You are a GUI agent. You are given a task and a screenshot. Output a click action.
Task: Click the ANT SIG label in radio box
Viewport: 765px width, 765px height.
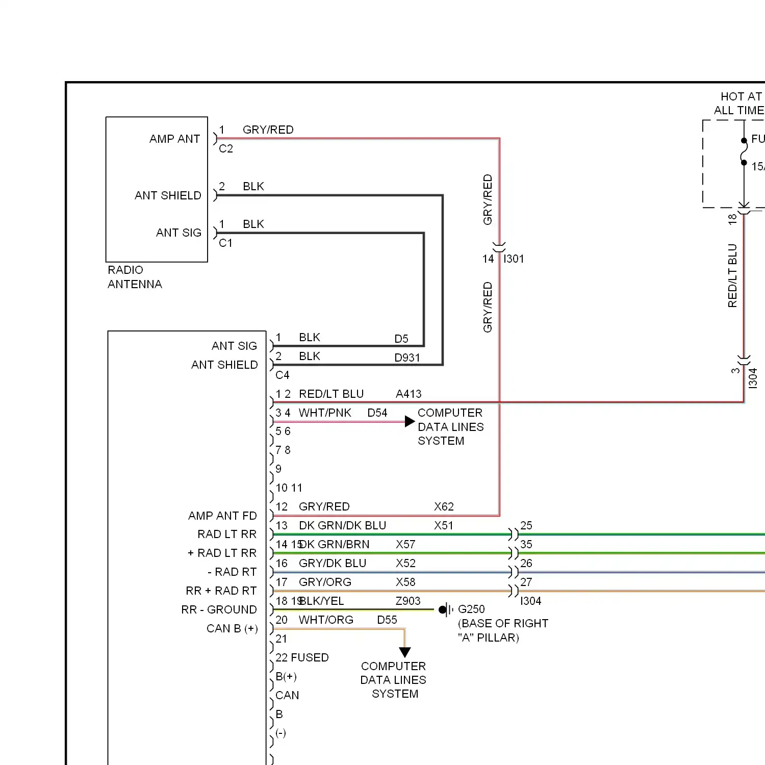click(234, 346)
